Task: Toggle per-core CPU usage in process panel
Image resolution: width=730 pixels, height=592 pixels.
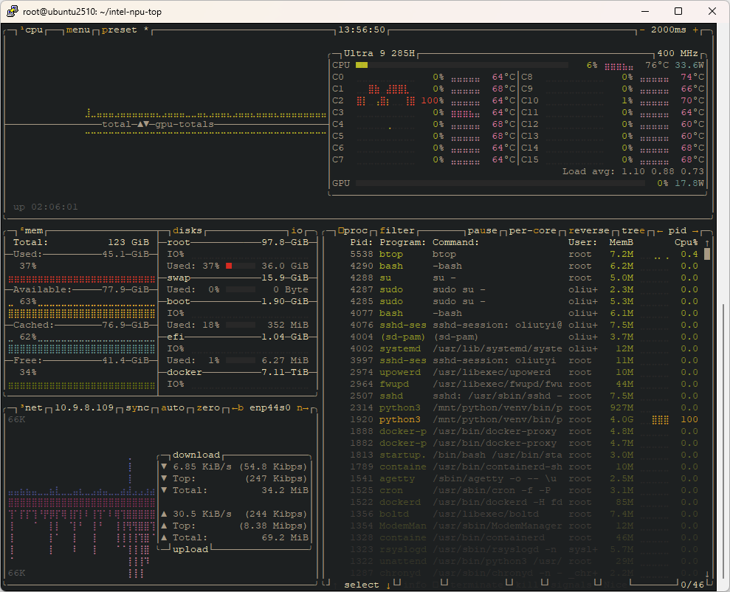Action: (x=532, y=231)
